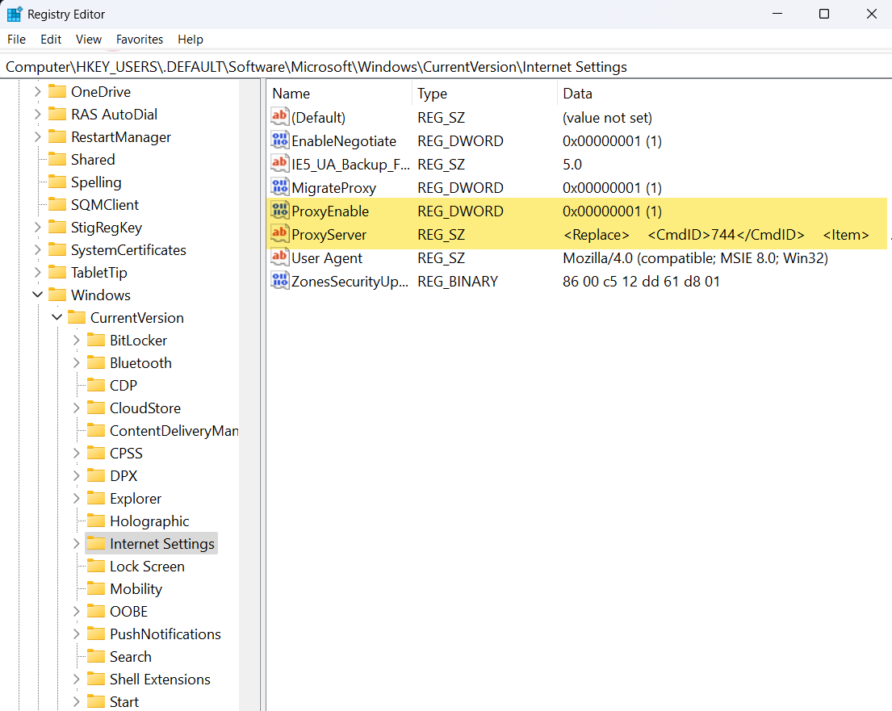This screenshot has height=711, width=892.
Task: Collapse the Windows tree node
Action: 38,295
